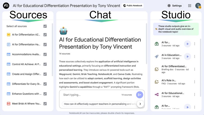Click web icon of Control Alt Achieve source
204x115 pixels.
[x=8, y=64]
